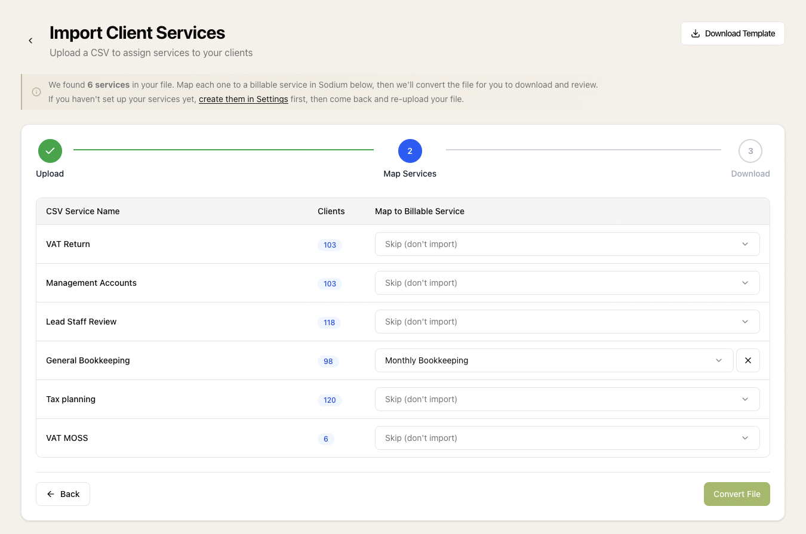Click Map to Billable Service header
The image size is (806, 534).
pos(420,211)
